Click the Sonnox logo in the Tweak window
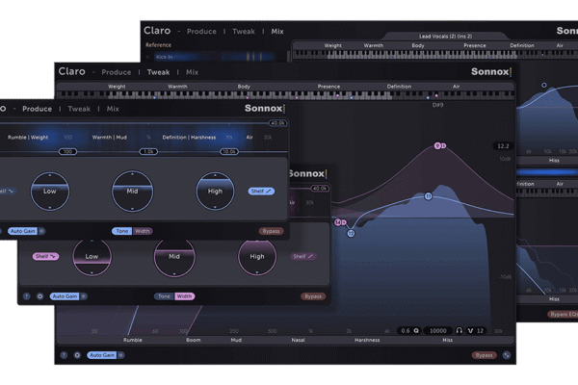This screenshot has height=385, width=578. 491,71
